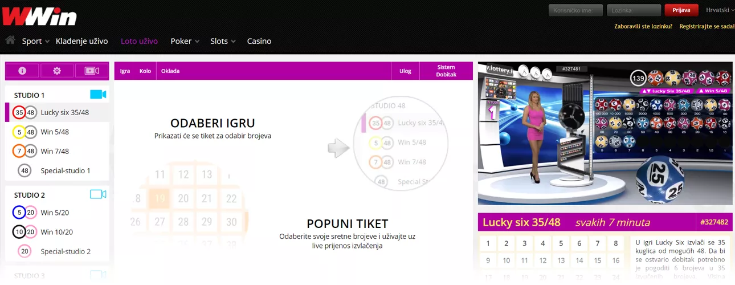Pick number 9 on the ticket

pyautogui.click(x=488, y=260)
